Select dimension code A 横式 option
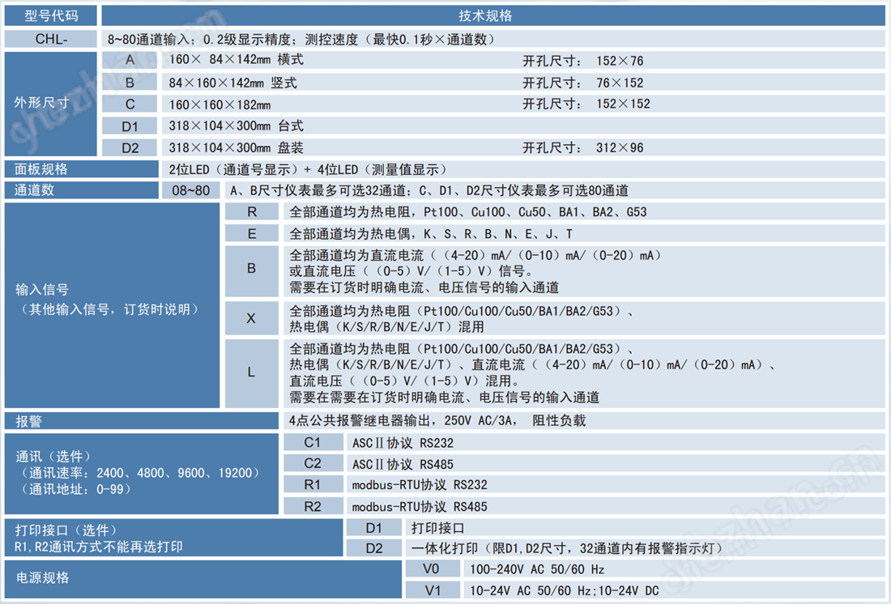 130,60
